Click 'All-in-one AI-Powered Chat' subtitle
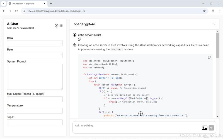The width and height of the screenshot is (223, 139). [20, 28]
